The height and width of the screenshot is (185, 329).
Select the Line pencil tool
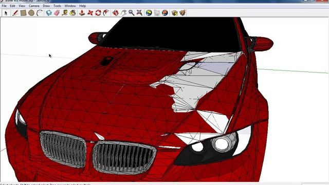pyautogui.click(x=15, y=13)
